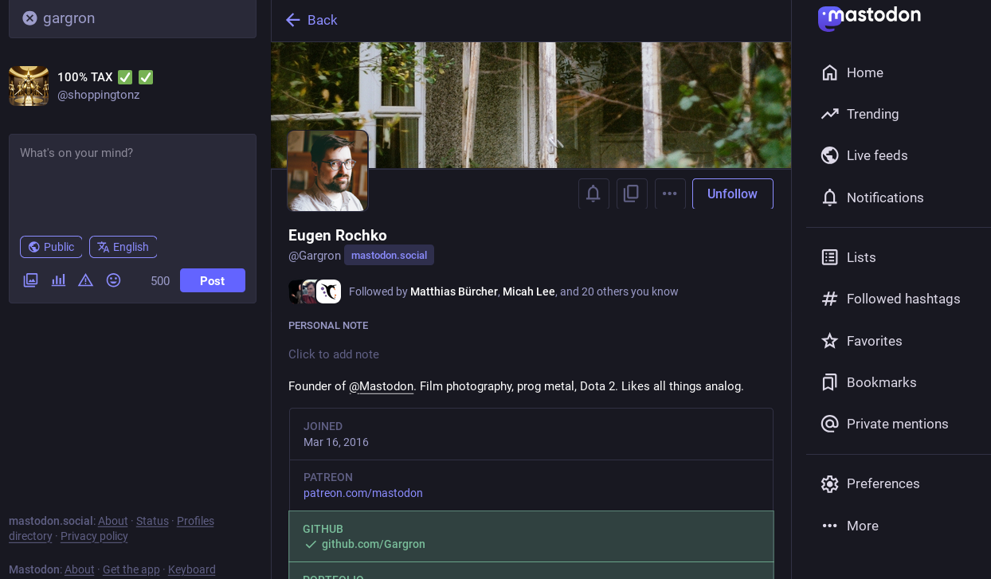Open Preferences
This screenshot has width=991, height=579.
[872, 483]
